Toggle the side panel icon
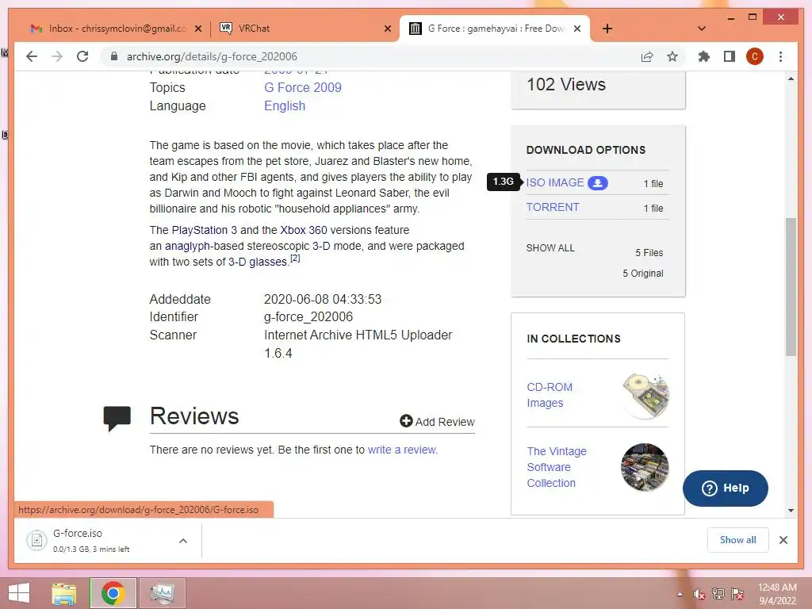 pyautogui.click(x=730, y=56)
